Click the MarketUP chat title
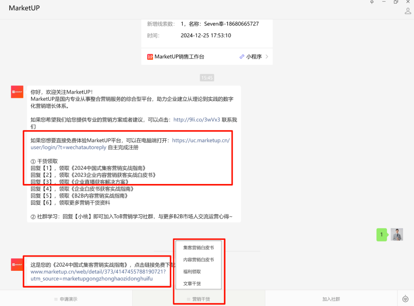The height and width of the screenshot is (306, 414). 24,8
